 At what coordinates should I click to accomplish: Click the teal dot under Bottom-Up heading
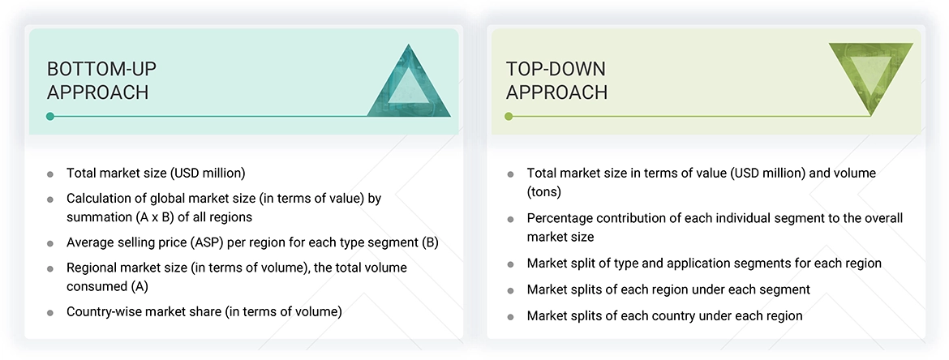pyautogui.click(x=50, y=117)
